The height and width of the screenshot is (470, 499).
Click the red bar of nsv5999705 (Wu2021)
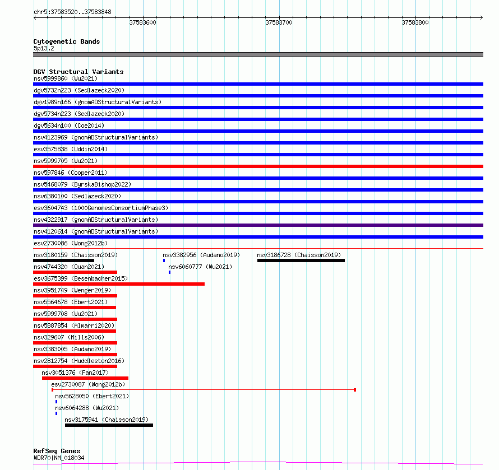click(258, 166)
